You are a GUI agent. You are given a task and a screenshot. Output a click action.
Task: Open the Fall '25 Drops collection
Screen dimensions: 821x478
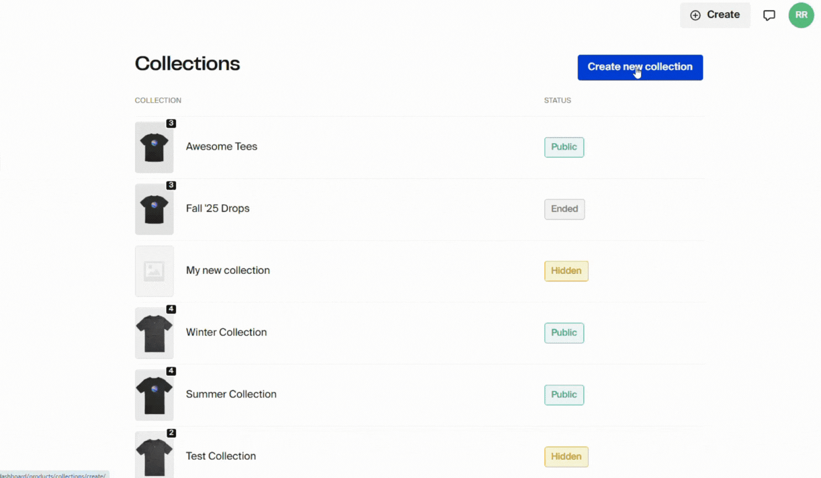tap(218, 209)
